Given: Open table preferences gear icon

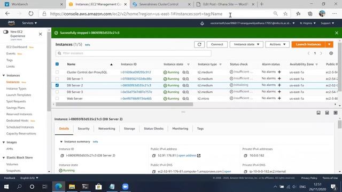Looking at the screenshot, I should [x=331, y=53].
